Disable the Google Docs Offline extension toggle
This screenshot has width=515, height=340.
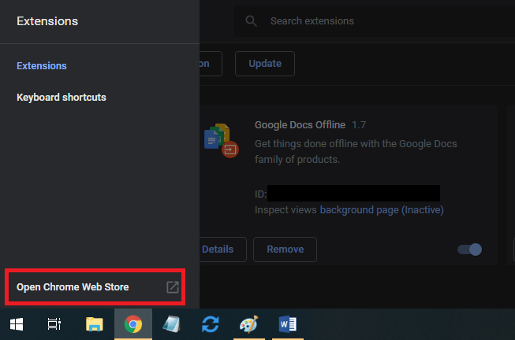[x=470, y=249]
